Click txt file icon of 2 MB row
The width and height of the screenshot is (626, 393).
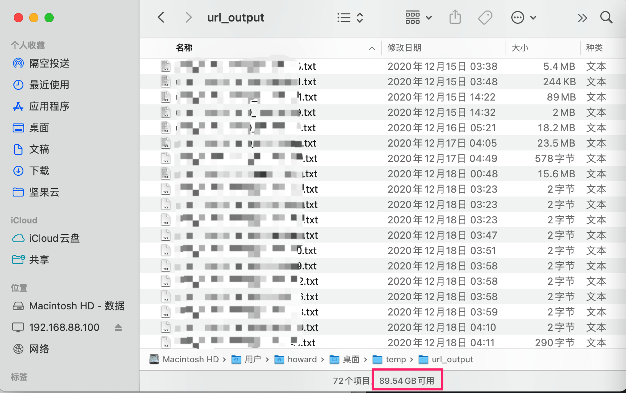[165, 112]
